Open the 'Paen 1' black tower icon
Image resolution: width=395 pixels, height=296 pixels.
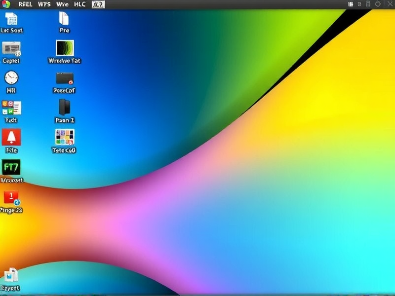click(65, 107)
